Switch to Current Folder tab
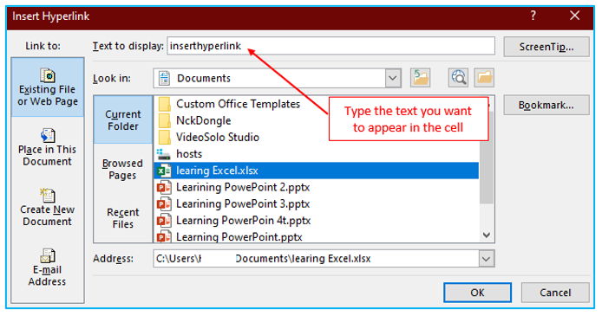Screen dimensions: 602x316 click(123, 119)
